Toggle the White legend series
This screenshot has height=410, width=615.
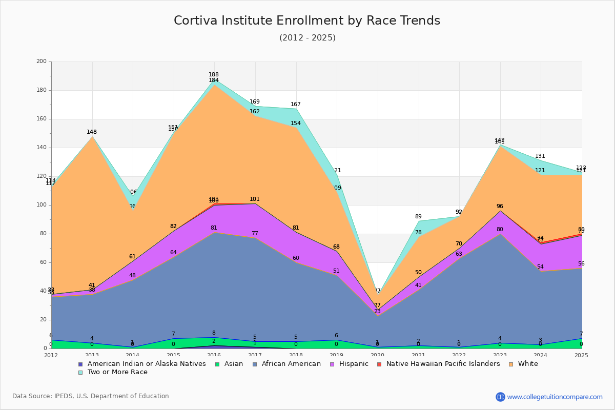click(524, 364)
